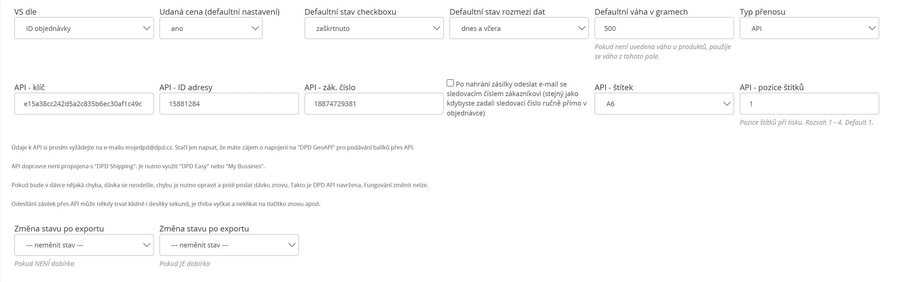Click the 'Defaultní váha v gramech' label
Image resolution: width=907 pixels, height=282 pixels.
click(x=641, y=12)
